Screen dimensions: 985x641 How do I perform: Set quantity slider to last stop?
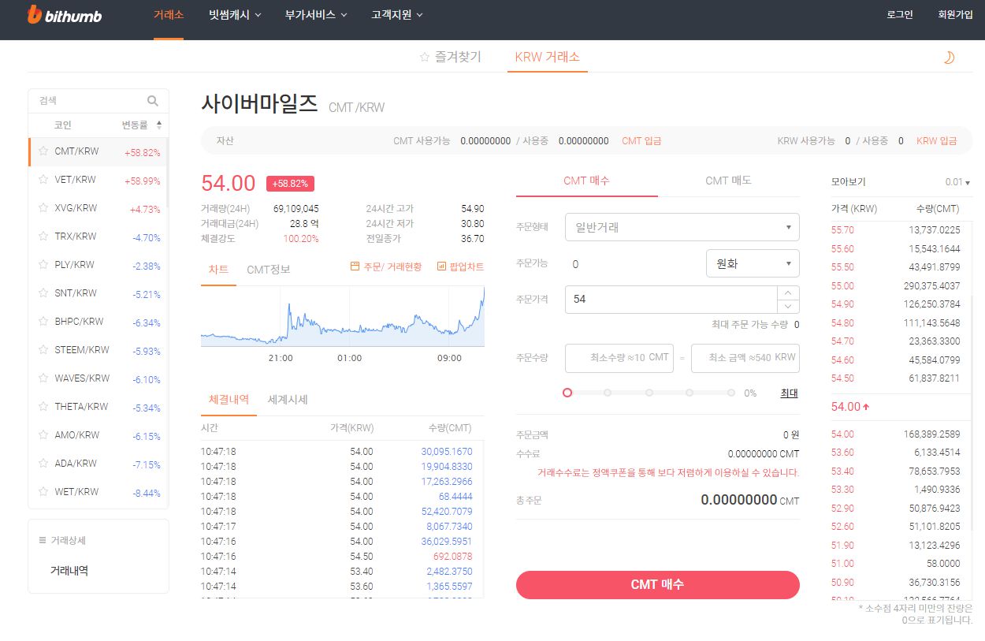coord(731,393)
